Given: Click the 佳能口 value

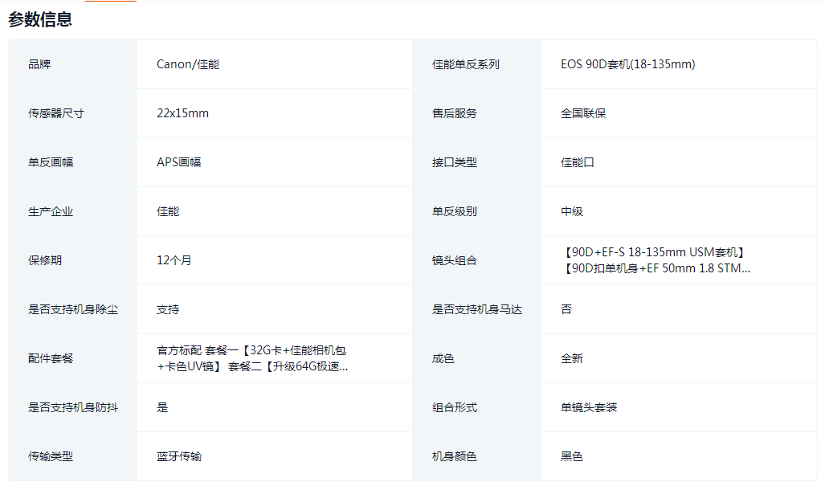Looking at the screenshot, I should coord(578,163).
